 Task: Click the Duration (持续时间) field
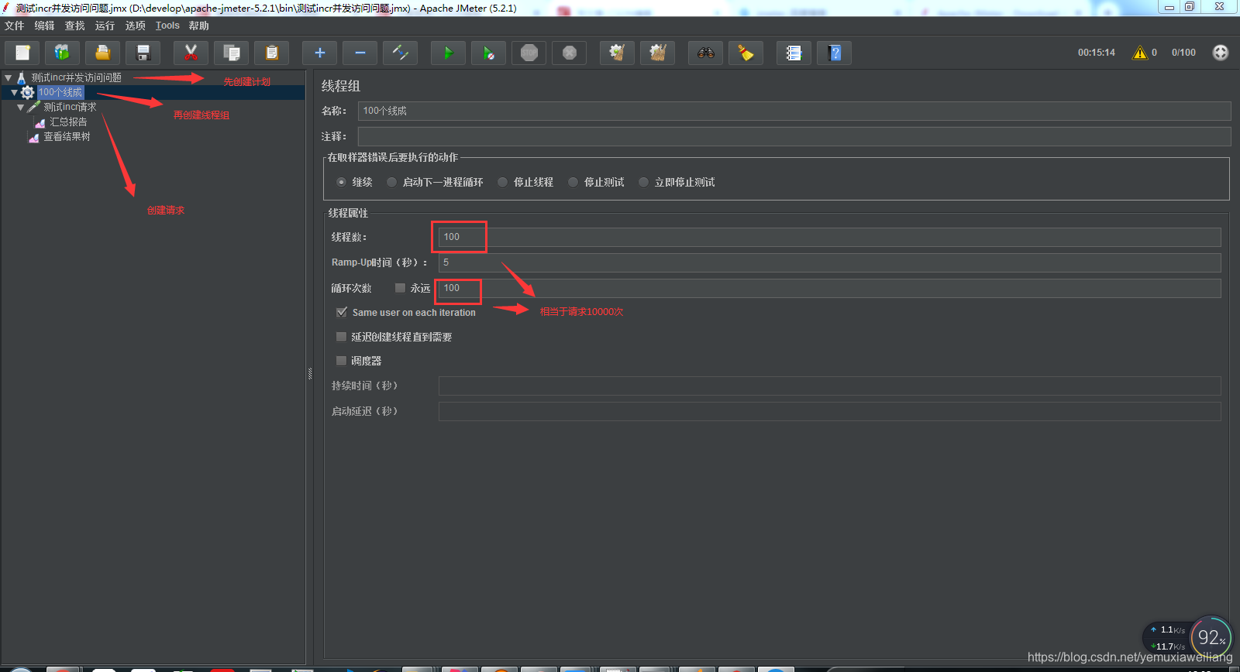point(830,386)
